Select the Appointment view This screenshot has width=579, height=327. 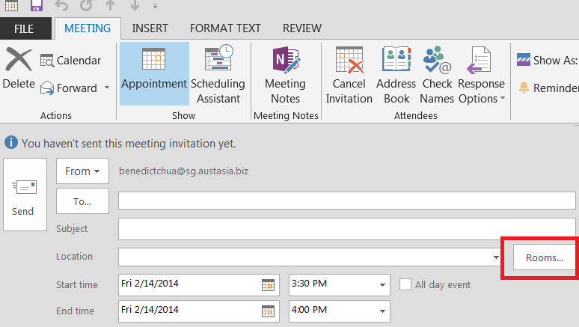coord(154,73)
